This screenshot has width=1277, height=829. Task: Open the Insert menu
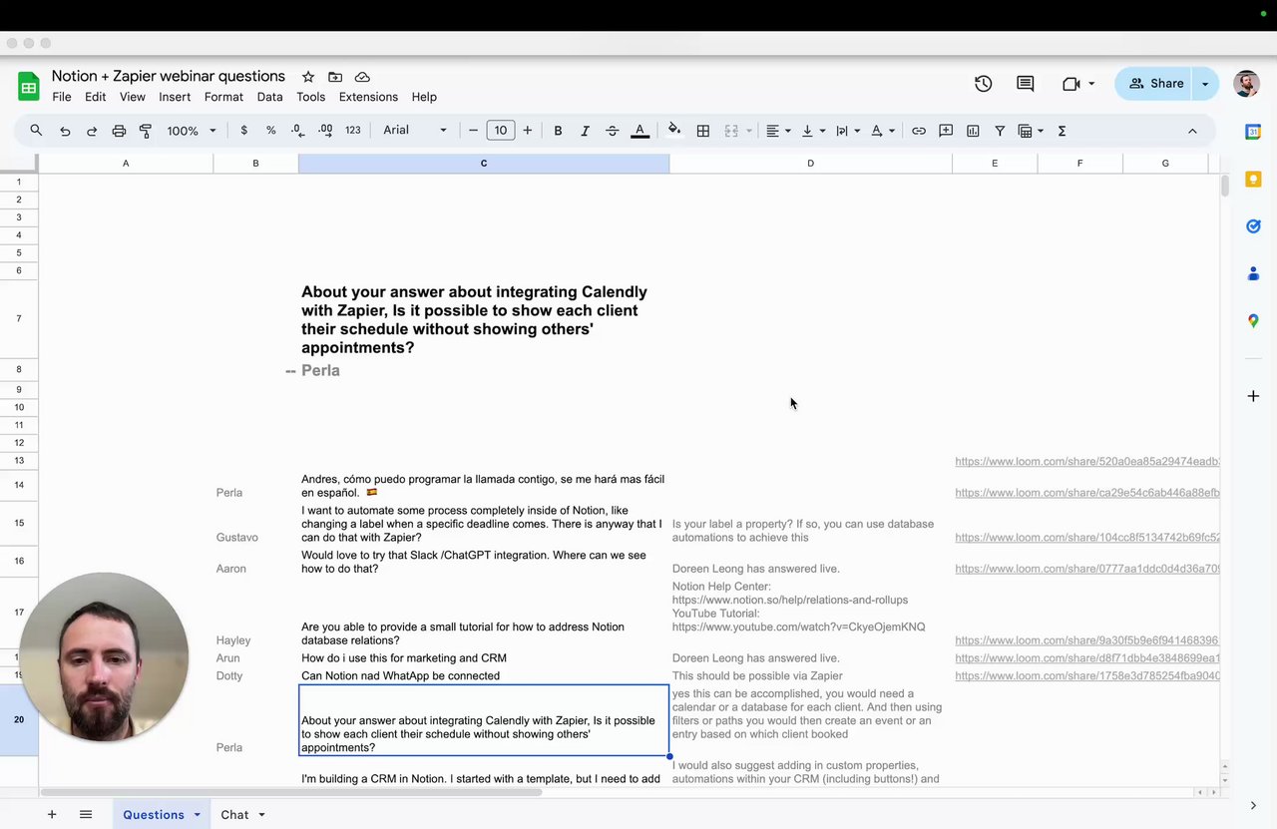coord(175,97)
